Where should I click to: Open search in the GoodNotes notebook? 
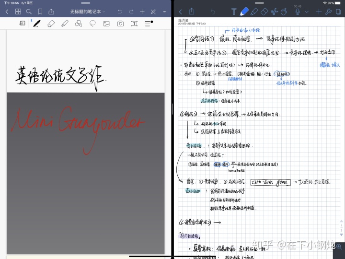pos(29,12)
